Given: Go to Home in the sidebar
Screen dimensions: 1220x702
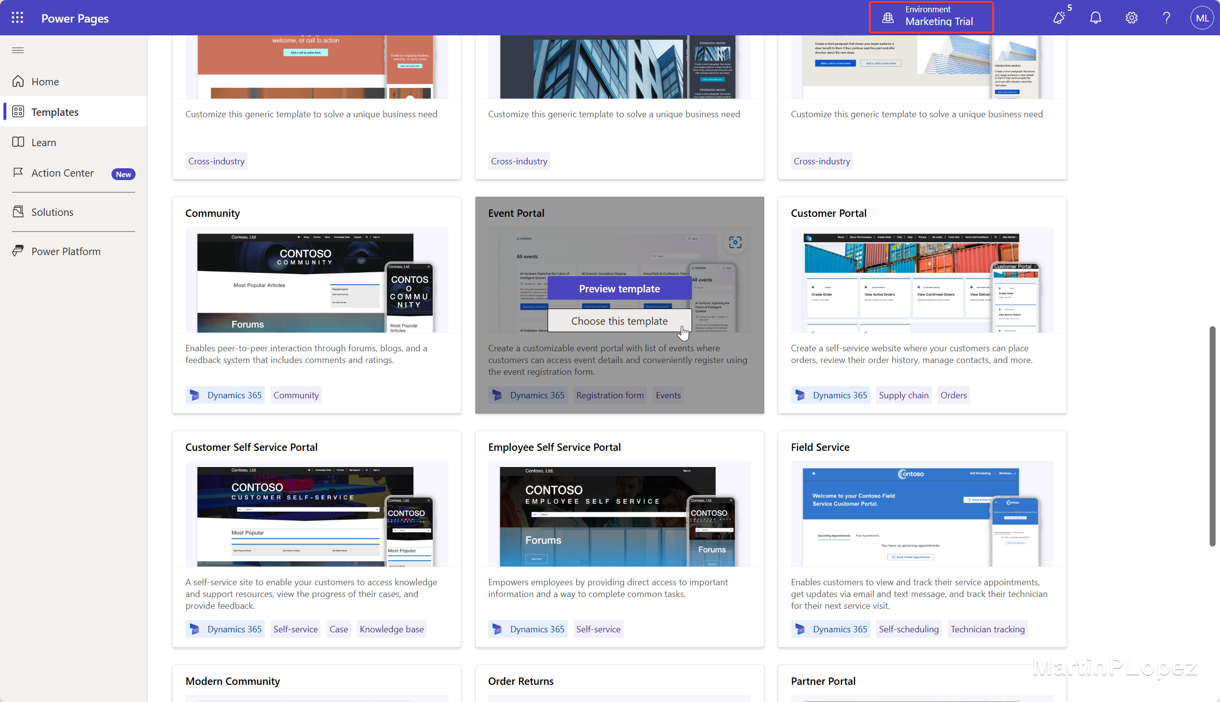Looking at the screenshot, I should pos(45,81).
